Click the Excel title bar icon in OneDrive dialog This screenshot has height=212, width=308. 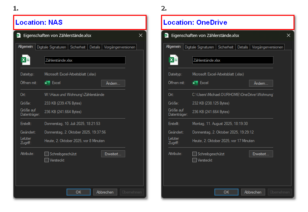click(x=166, y=35)
